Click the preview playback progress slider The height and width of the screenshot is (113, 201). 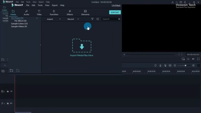pos(149,54)
